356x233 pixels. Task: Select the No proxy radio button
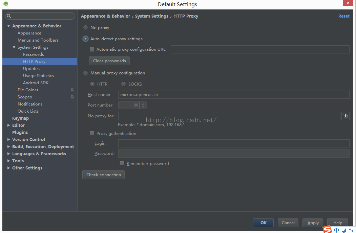coord(85,28)
